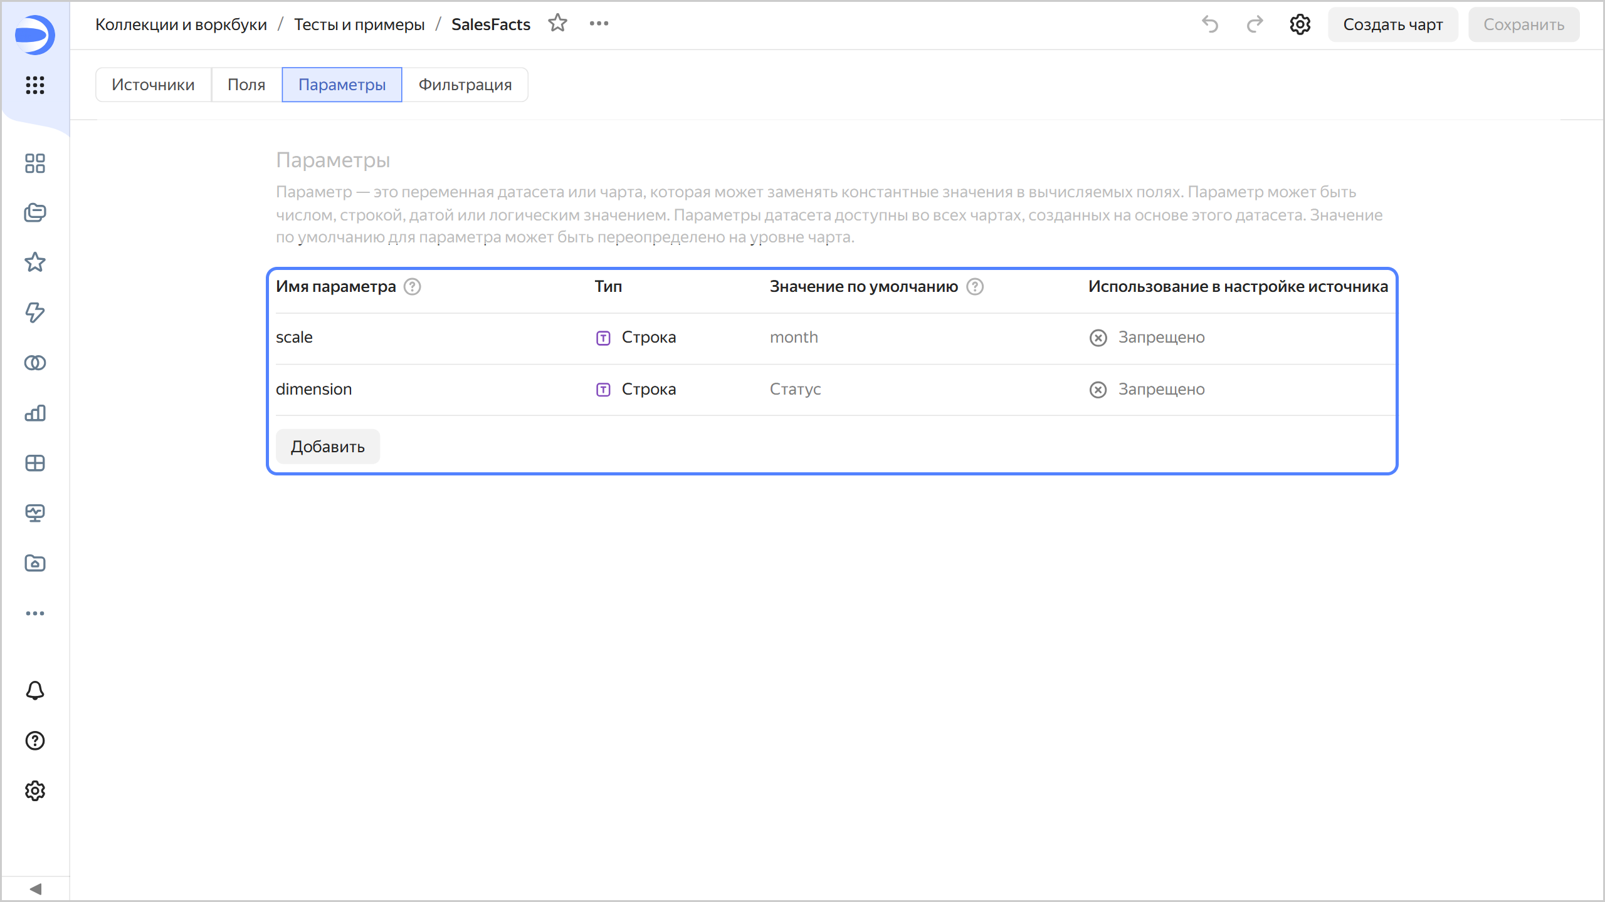Switch to the Фильтрация tab
This screenshot has height=902, width=1605.
coord(465,84)
